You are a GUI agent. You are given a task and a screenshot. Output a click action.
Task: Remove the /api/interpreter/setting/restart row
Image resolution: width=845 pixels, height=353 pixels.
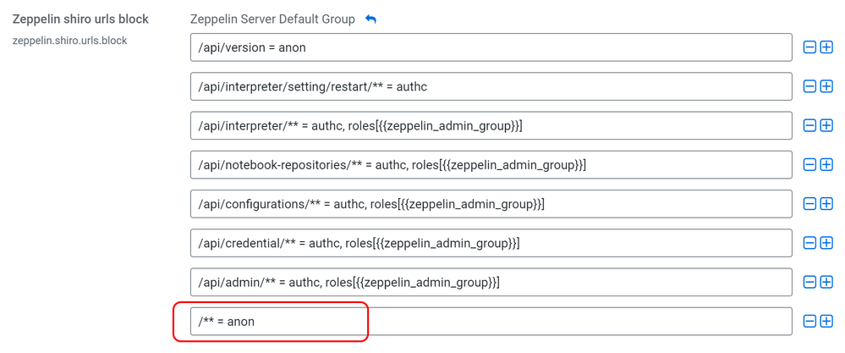809,86
